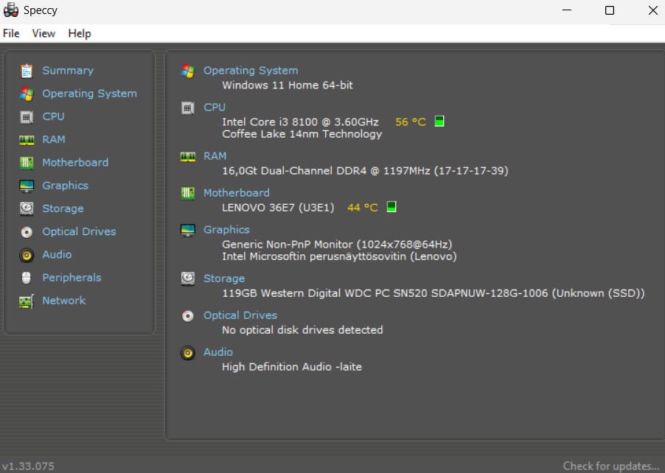The width and height of the screenshot is (665, 473).
Task: Open the Help menu
Action: (80, 33)
